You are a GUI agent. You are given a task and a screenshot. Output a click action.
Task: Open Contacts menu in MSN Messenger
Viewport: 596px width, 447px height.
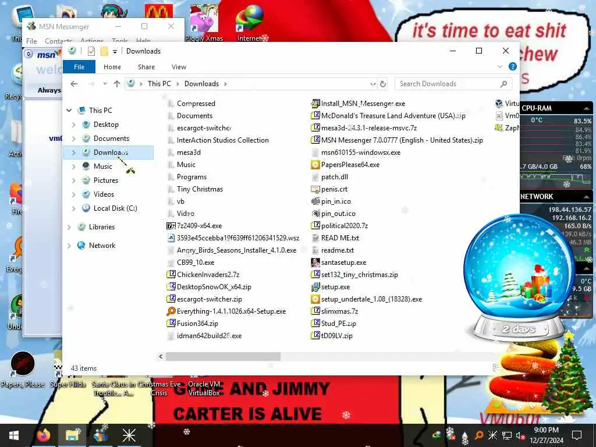[58, 41]
